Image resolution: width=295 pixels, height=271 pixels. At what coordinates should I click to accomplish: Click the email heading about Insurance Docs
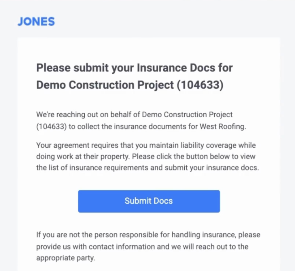(134, 68)
